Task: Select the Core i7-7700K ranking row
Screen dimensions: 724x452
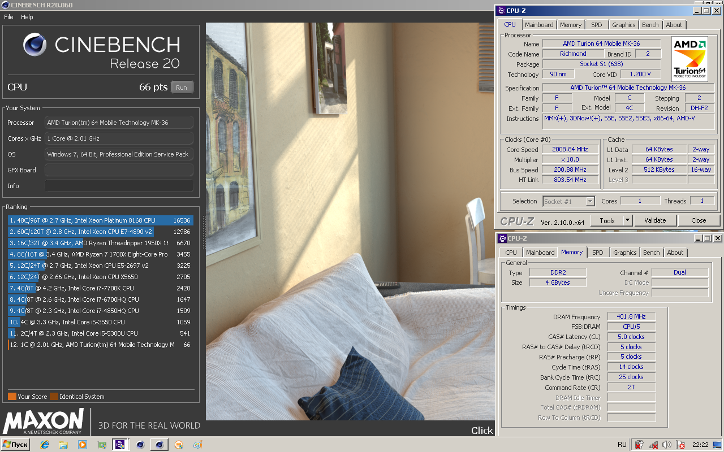Action: (x=100, y=288)
